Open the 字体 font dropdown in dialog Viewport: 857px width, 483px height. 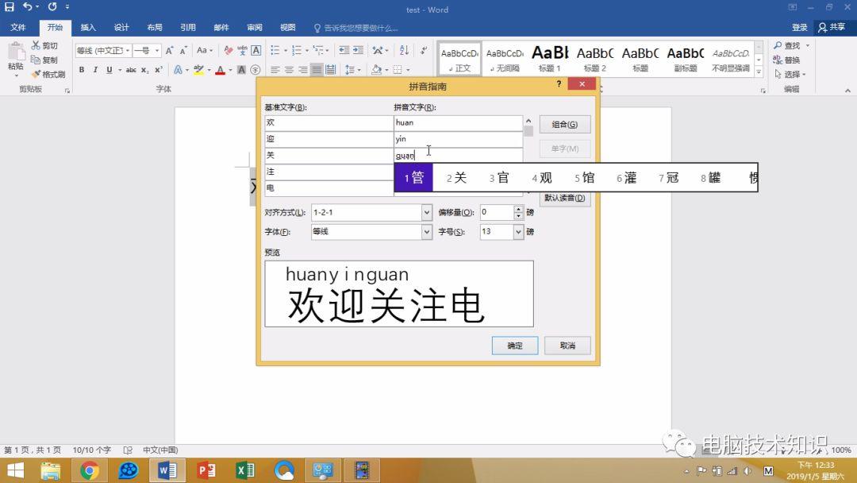coord(426,231)
